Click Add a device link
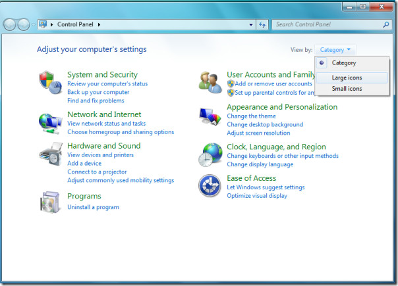Screen dimensions: 398x286 [84, 163]
